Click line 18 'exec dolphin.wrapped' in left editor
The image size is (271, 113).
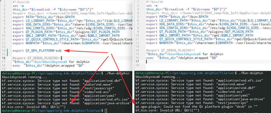coord(48,66)
